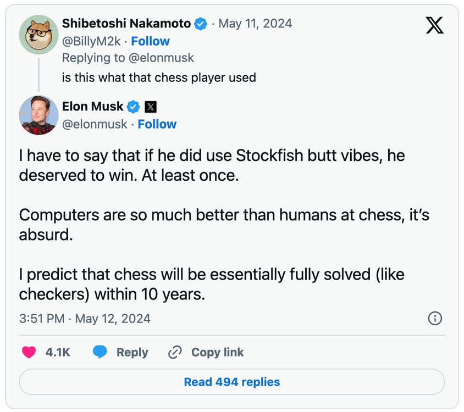Click the Copy link text
Image resolution: width=464 pixels, height=412 pixels.
click(217, 352)
